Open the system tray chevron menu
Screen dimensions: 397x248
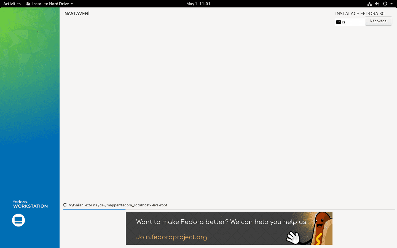click(392, 4)
